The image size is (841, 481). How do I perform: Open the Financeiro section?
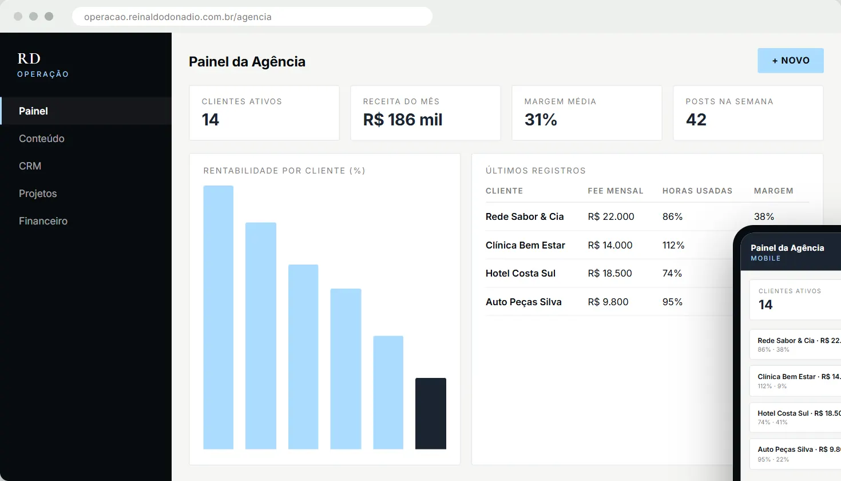click(x=86, y=221)
